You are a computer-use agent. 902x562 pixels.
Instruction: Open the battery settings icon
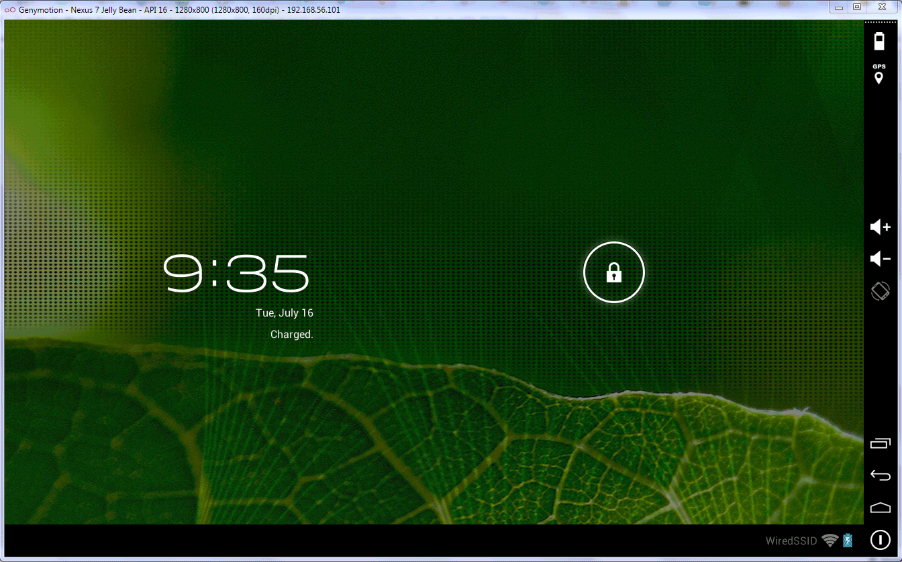click(x=879, y=41)
